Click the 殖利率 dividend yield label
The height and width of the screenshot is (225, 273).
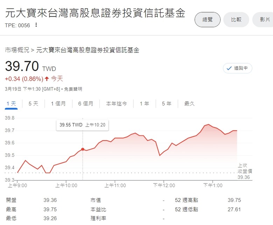(98, 218)
